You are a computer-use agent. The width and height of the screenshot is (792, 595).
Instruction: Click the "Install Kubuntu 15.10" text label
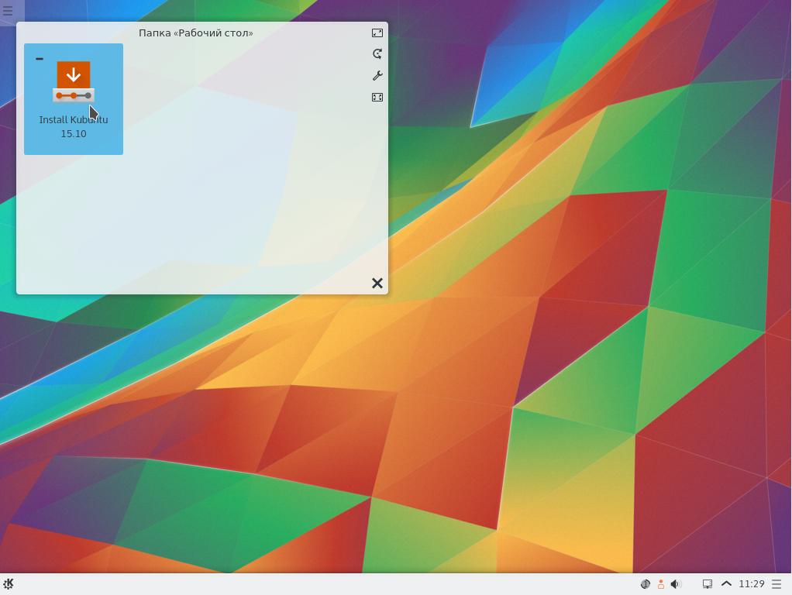click(74, 126)
